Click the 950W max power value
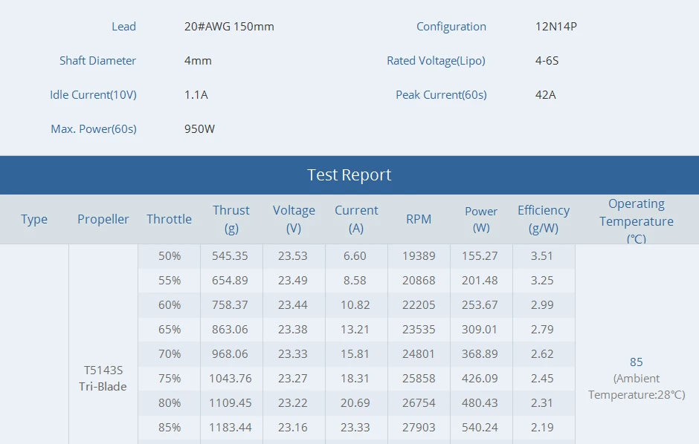The image size is (699, 444). click(x=200, y=129)
